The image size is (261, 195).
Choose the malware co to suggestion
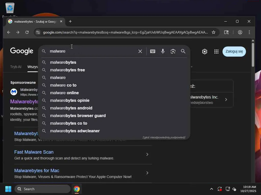[x=114, y=85]
